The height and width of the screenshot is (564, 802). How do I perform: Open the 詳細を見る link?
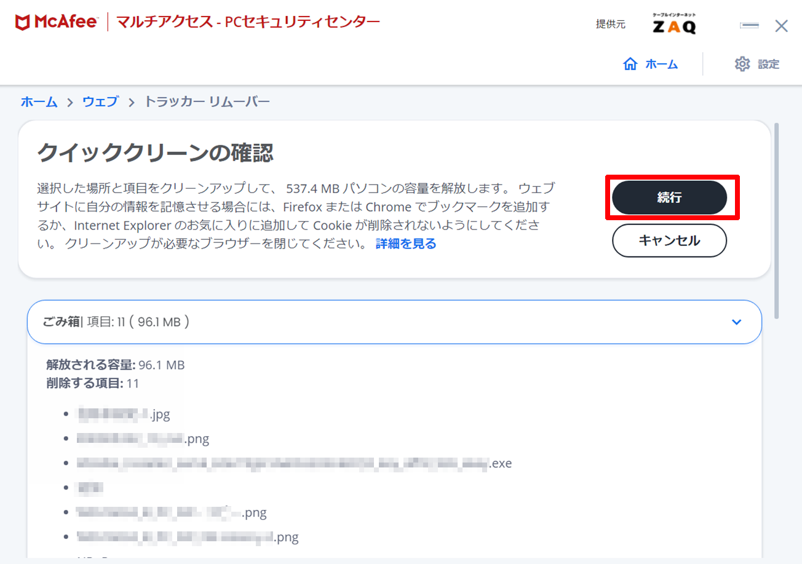click(406, 244)
